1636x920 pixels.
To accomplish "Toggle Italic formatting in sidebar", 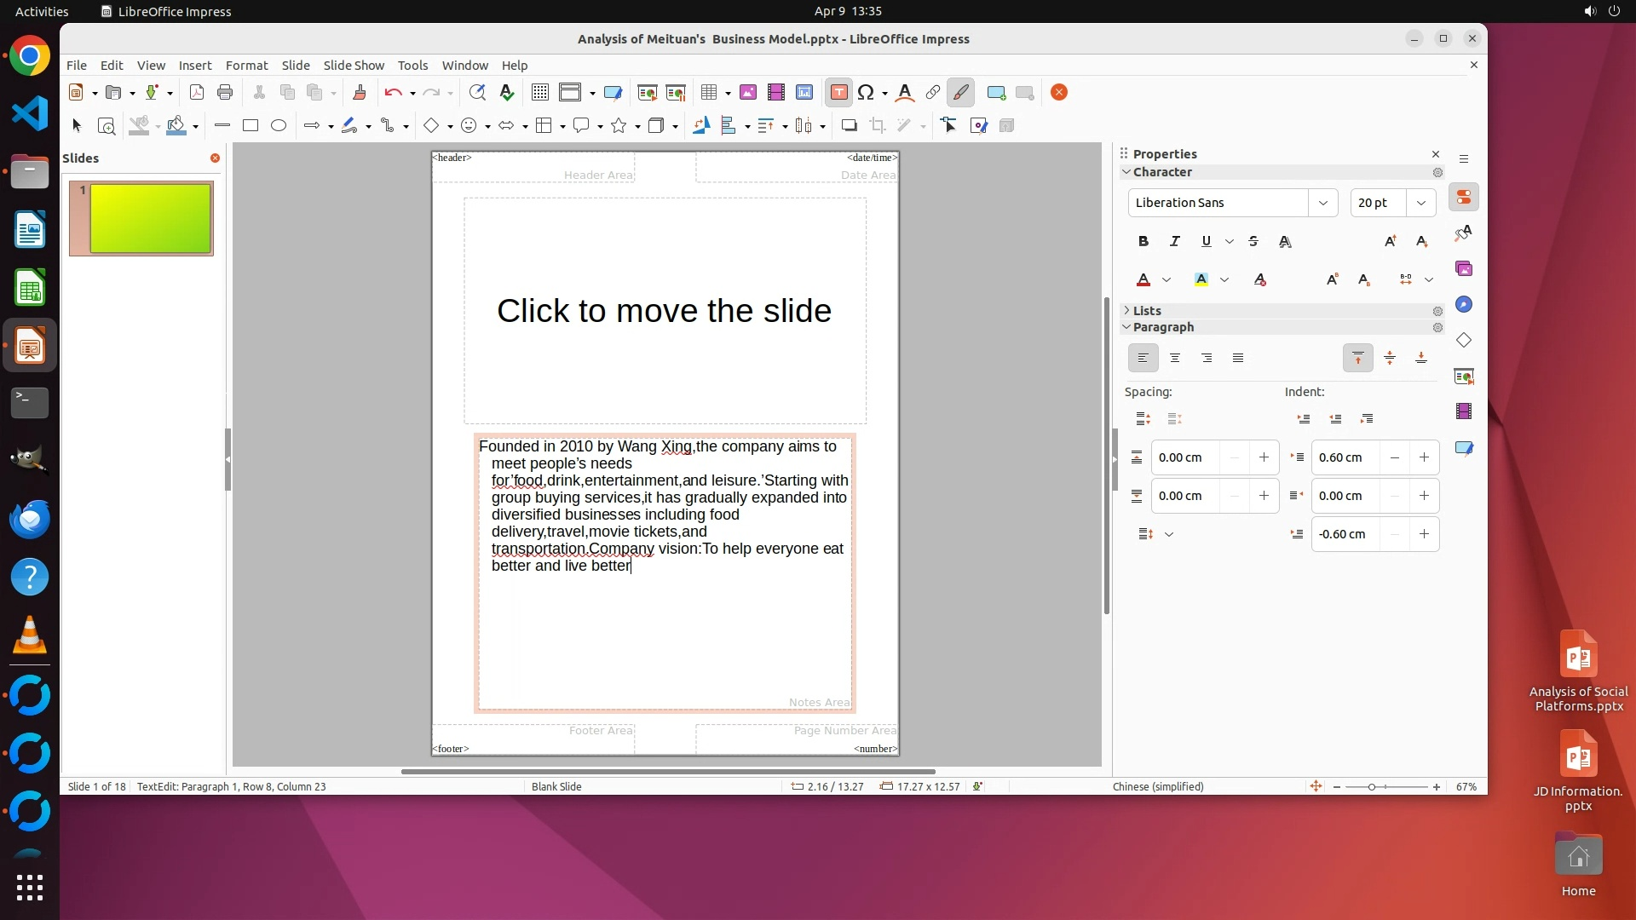I will click(1174, 242).
